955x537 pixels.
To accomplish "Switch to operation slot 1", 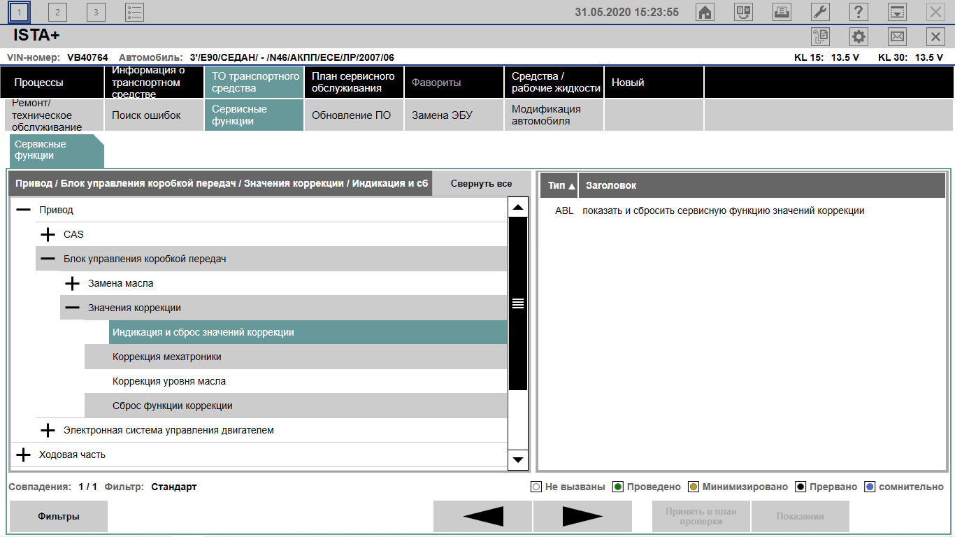I will 20,12.
